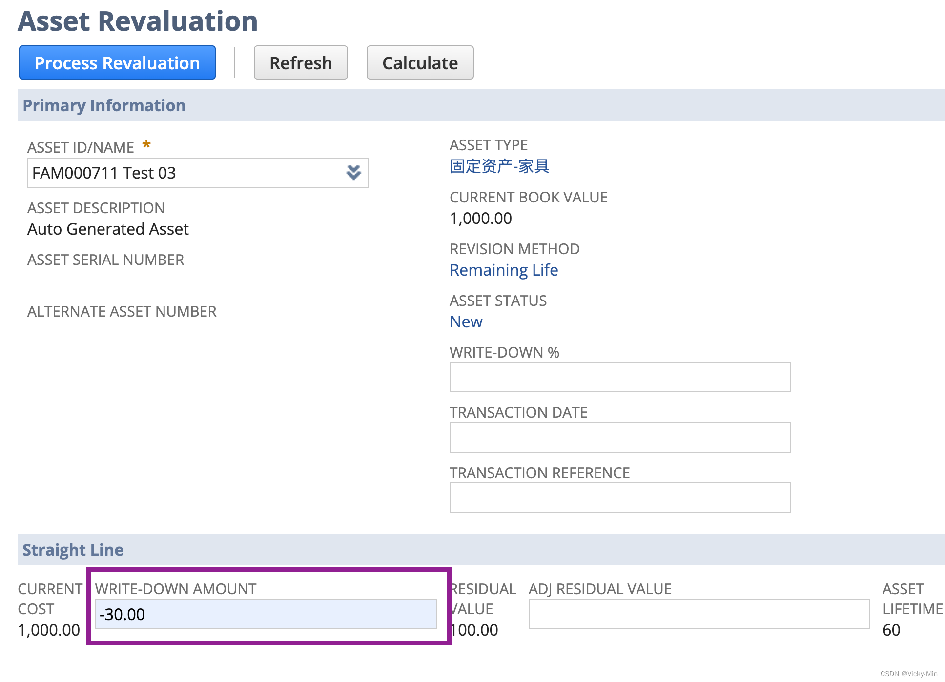The height and width of the screenshot is (682, 945).
Task: Click the Straight Line section header
Action: tap(73, 550)
